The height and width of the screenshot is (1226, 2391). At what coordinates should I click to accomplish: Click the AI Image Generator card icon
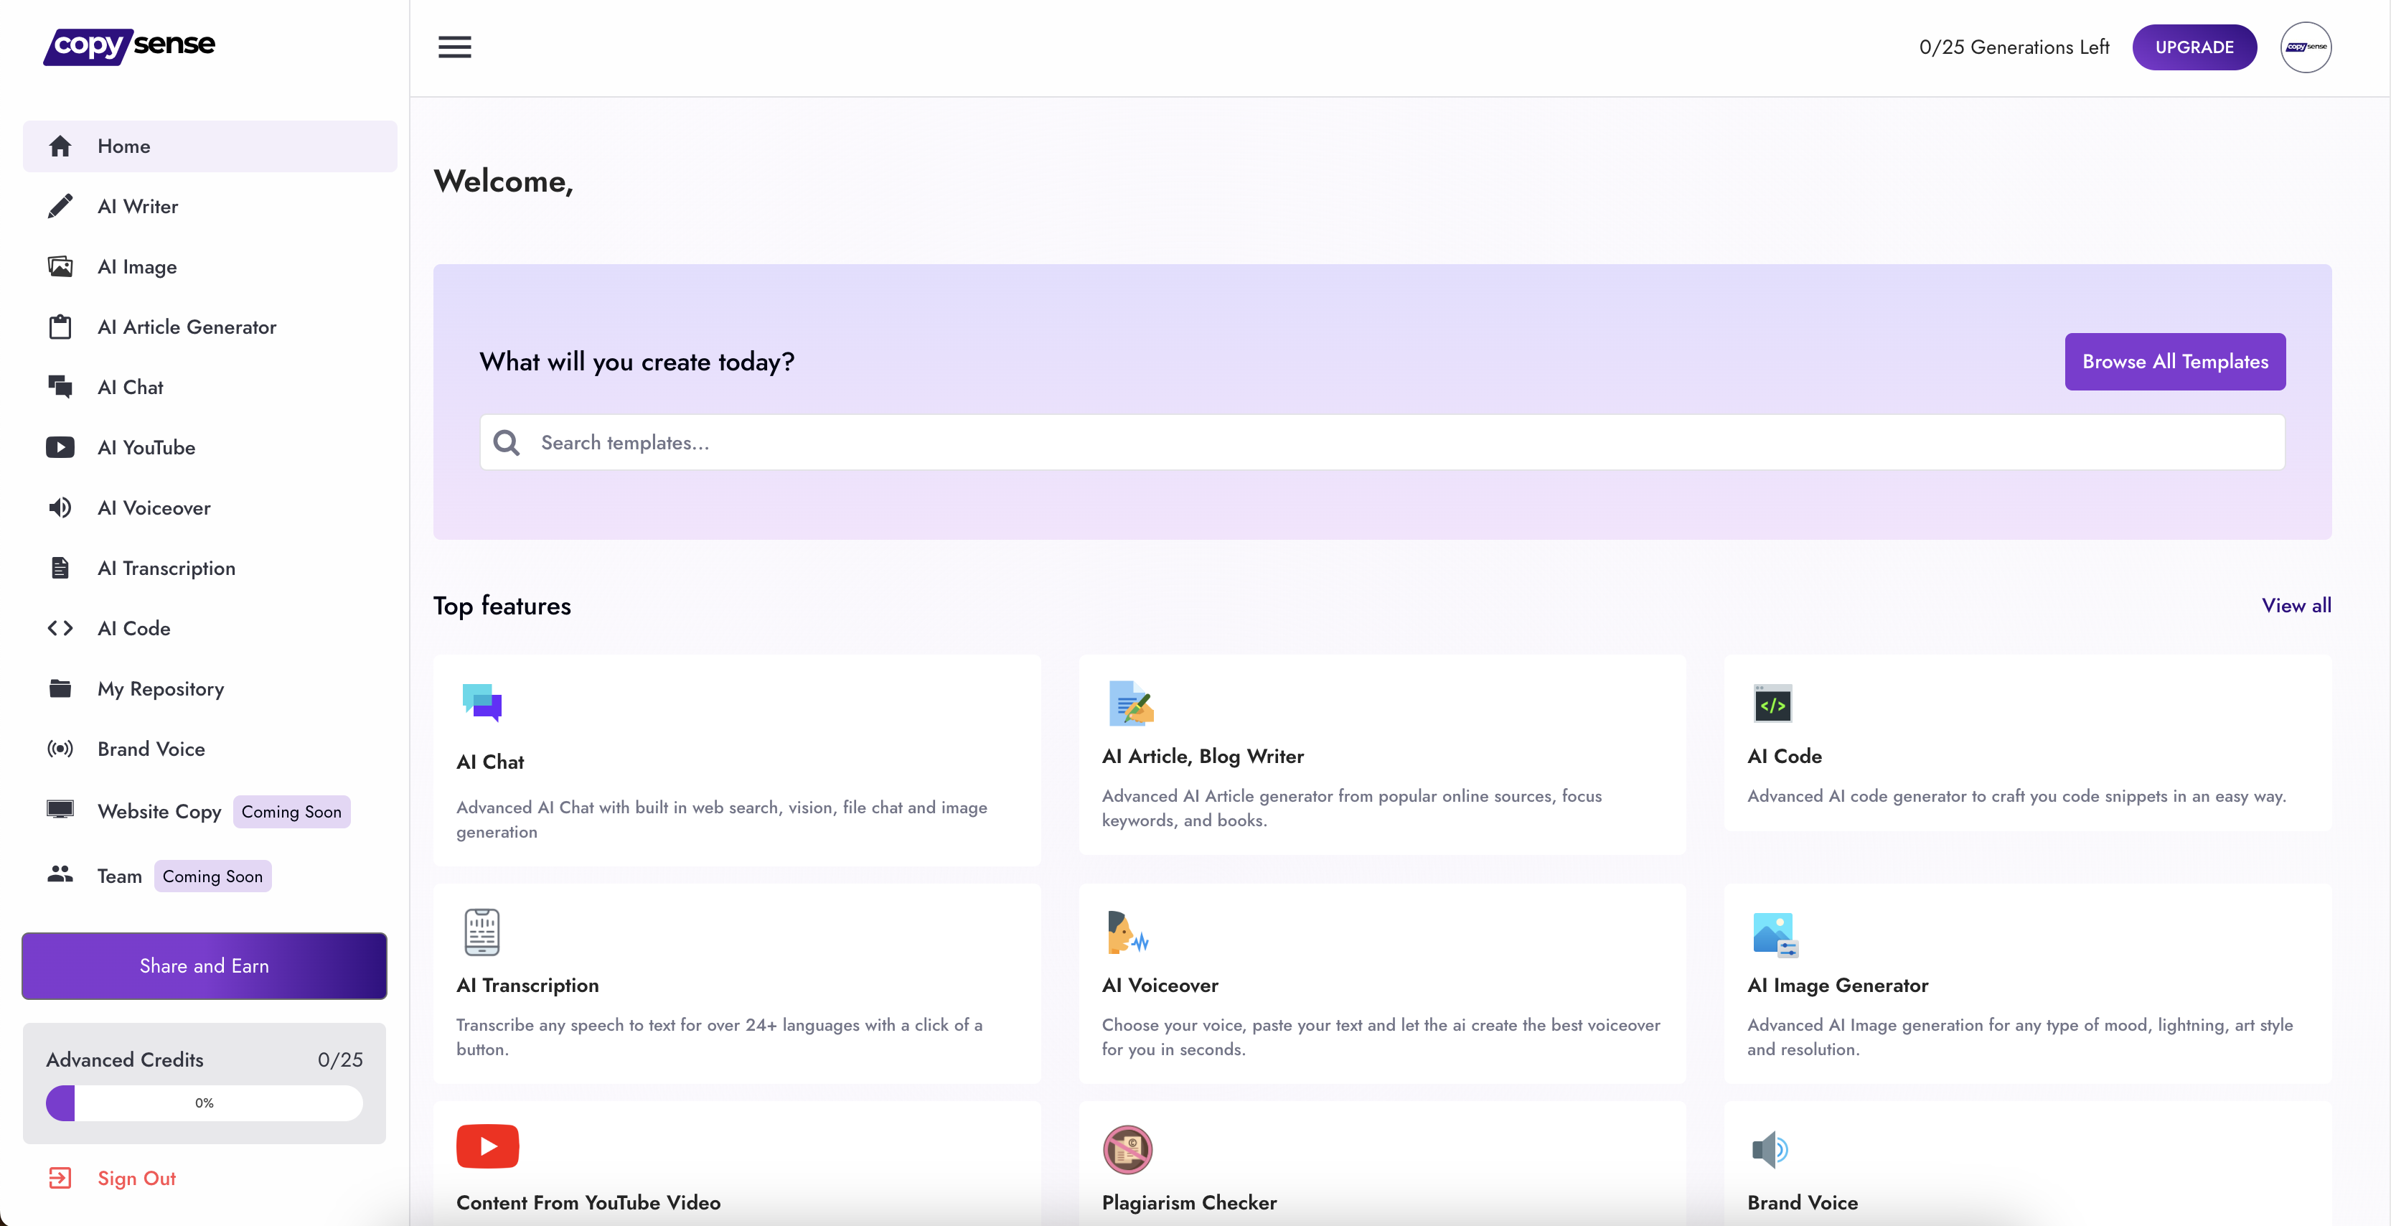pos(1774,935)
